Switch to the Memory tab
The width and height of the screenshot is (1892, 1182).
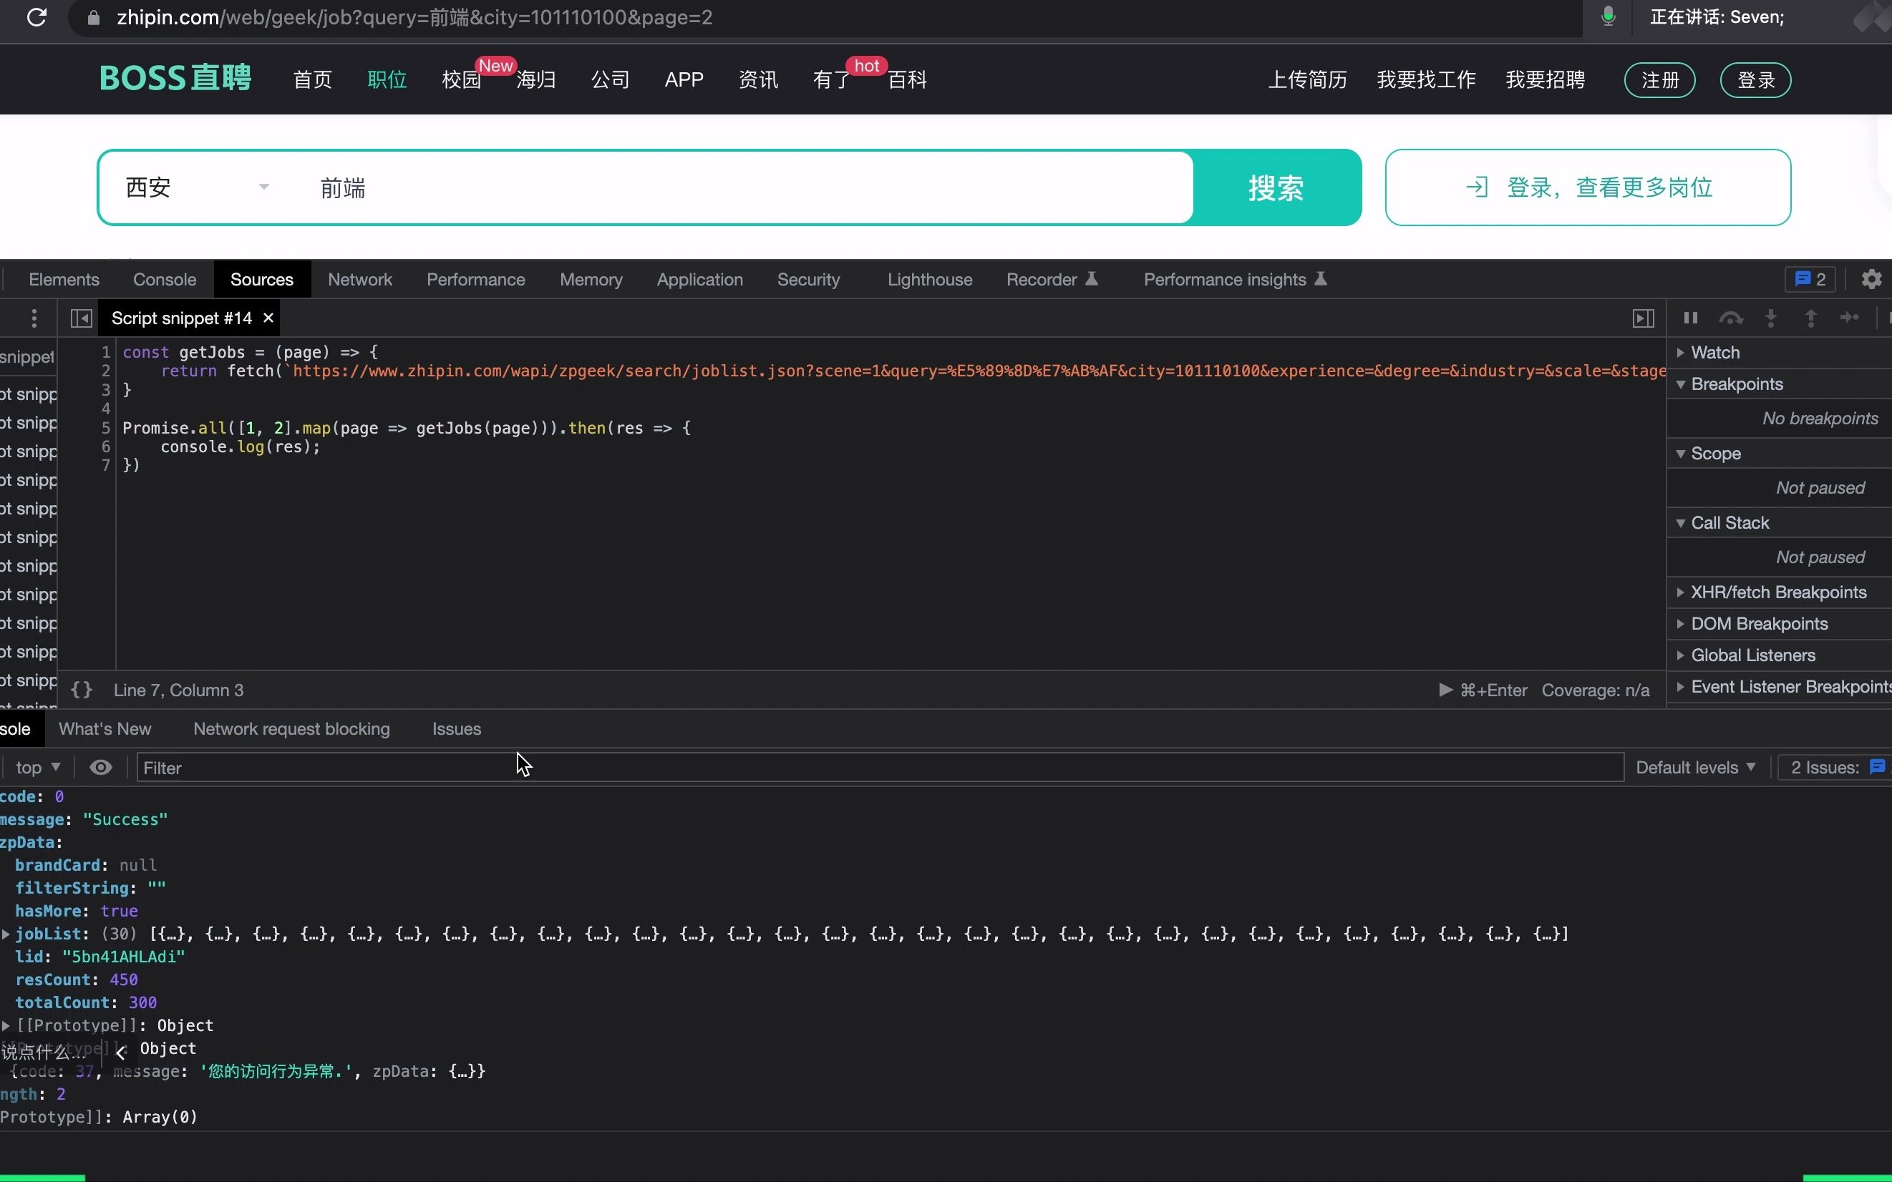(x=591, y=279)
